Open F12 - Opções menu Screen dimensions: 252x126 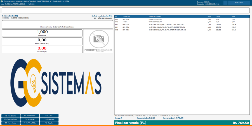click(49, 123)
